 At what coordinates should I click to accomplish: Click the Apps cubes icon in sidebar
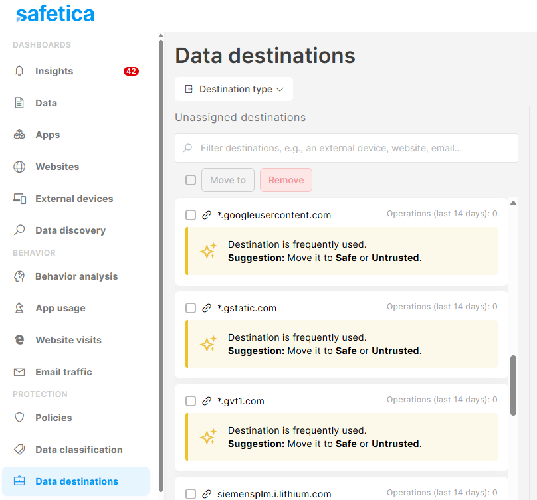[x=19, y=135]
